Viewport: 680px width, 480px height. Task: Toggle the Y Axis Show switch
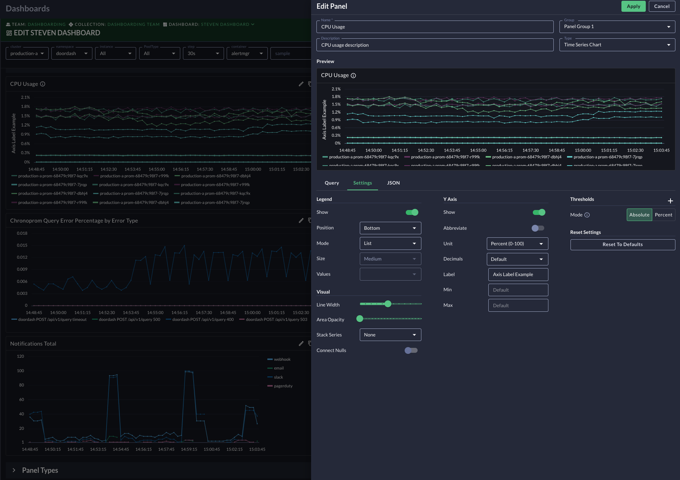tap(539, 212)
